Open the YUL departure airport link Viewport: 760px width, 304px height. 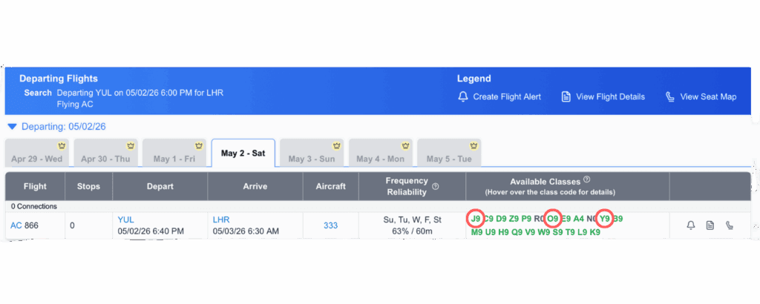tap(126, 219)
